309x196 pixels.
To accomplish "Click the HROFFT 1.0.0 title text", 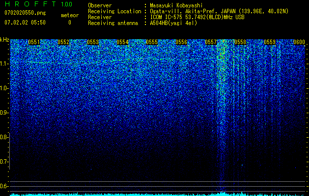I will coord(38,4).
